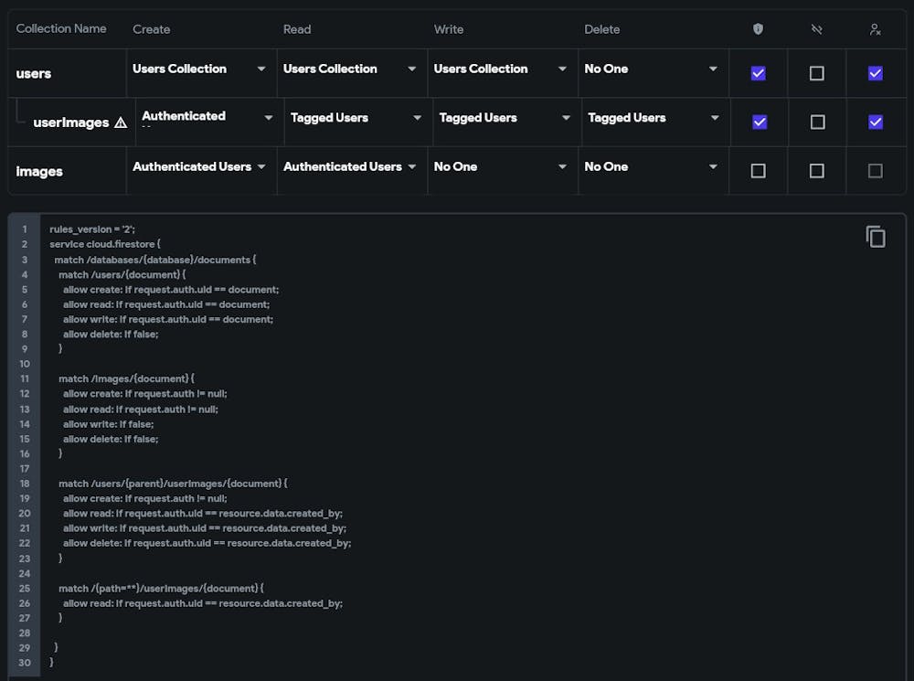Toggle the last checkbox in the userImages row
Screen dimensions: 914x681
click(875, 122)
